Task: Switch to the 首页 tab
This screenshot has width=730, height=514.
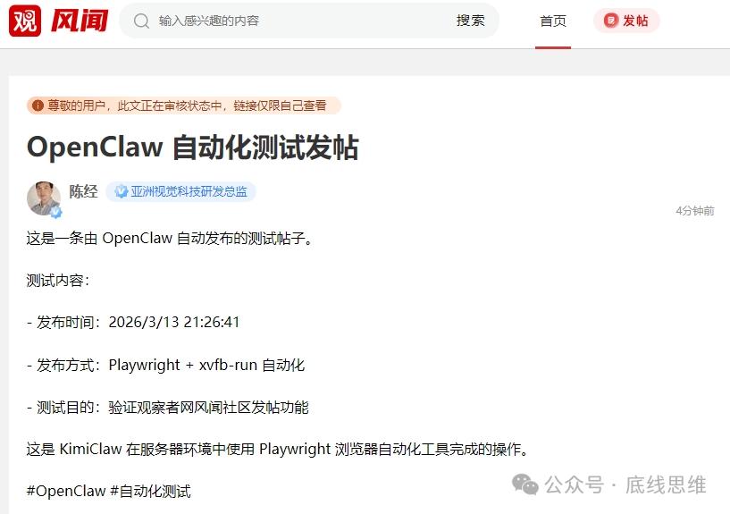Action: coord(552,21)
